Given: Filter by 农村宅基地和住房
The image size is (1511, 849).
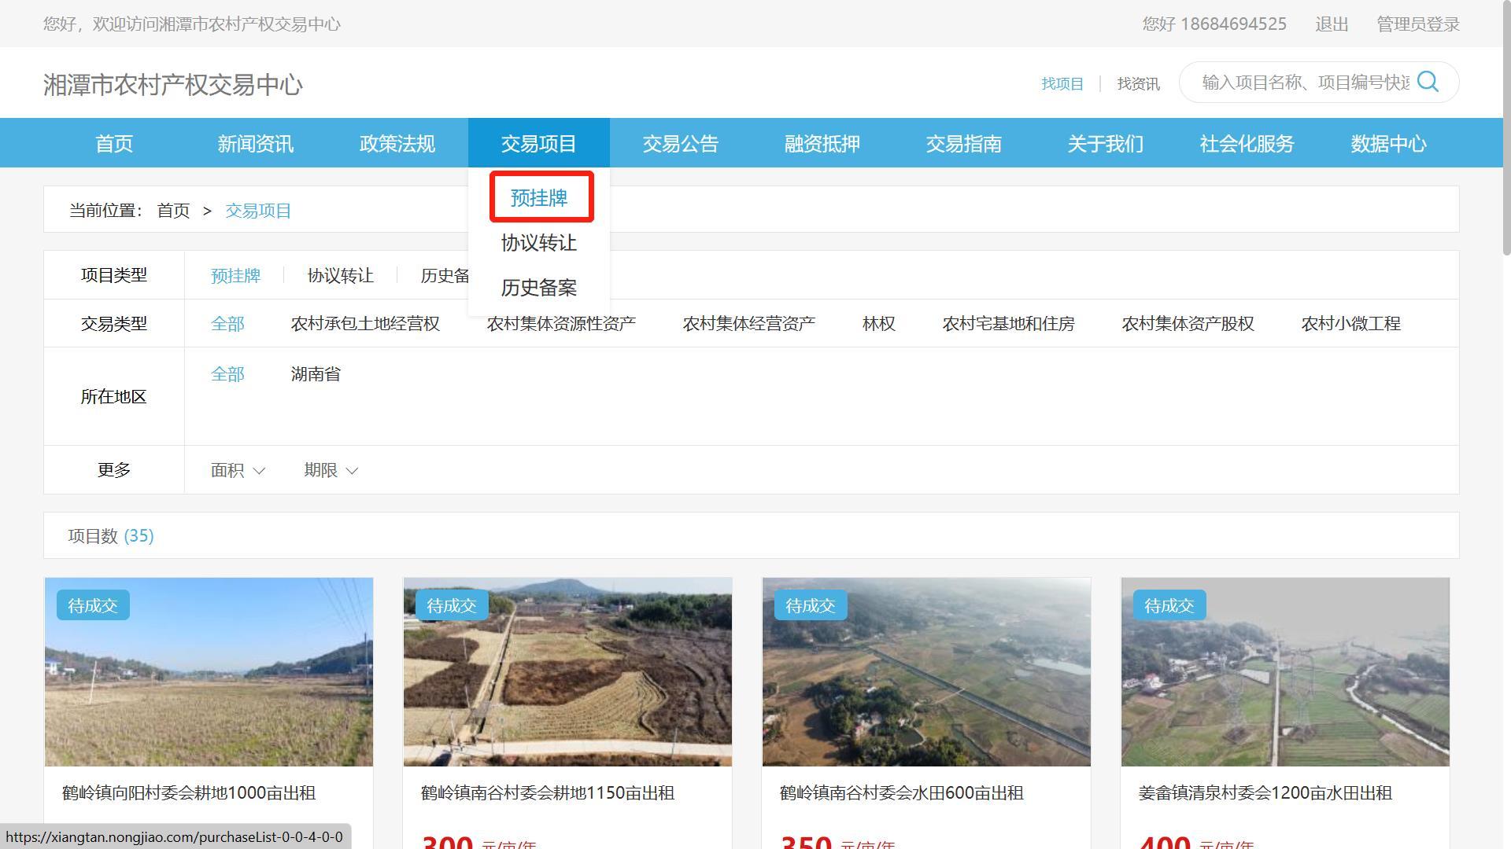Looking at the screenshot, I should click(1009, 324).
